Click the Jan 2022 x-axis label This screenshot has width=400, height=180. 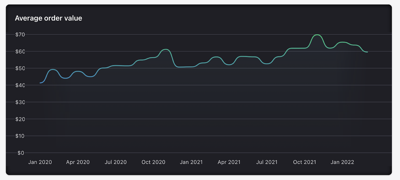(342, 162)
